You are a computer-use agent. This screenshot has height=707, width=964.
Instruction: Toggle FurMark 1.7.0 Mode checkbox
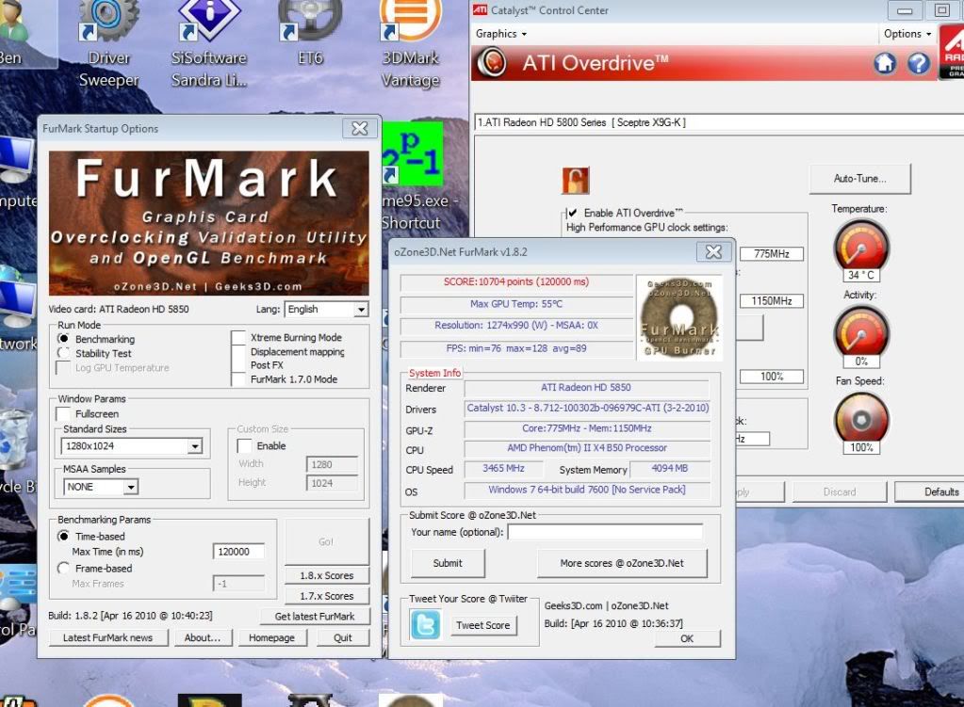coord(238,379)
